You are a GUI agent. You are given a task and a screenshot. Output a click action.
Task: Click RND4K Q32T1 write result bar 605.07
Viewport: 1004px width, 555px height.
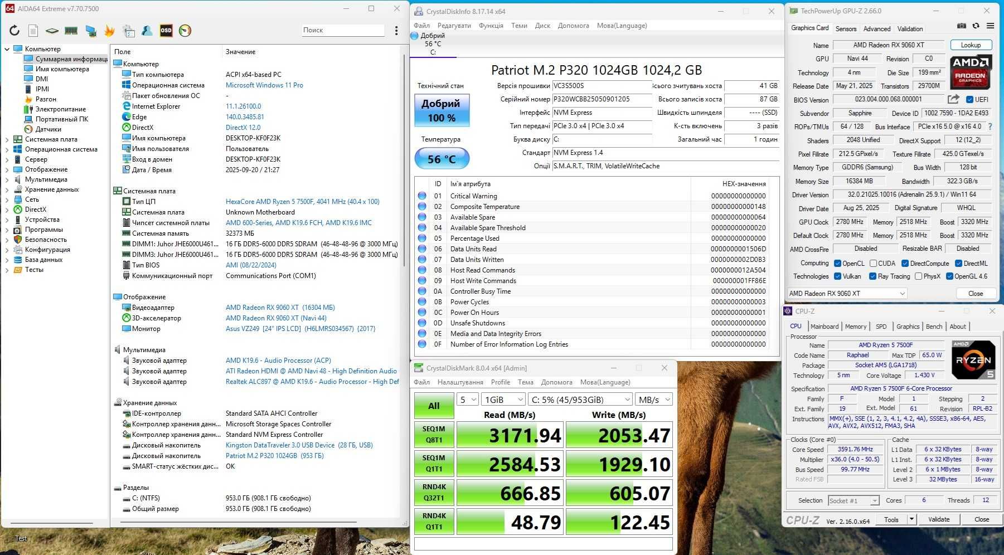coord(619,493)
